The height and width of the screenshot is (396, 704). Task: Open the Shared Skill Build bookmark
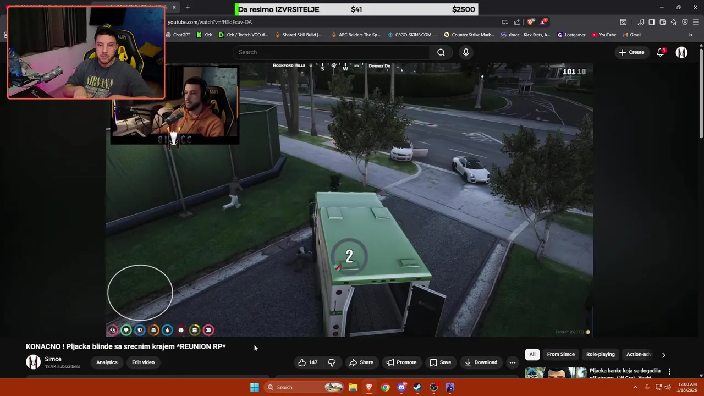298,35
